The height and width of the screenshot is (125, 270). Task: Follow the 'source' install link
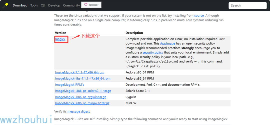(x=199, y=15)
